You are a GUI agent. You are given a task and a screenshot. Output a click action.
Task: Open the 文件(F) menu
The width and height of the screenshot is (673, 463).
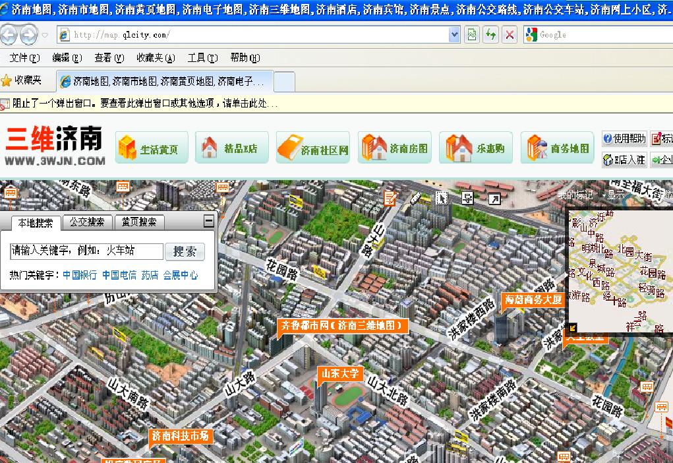coord(24,57)
